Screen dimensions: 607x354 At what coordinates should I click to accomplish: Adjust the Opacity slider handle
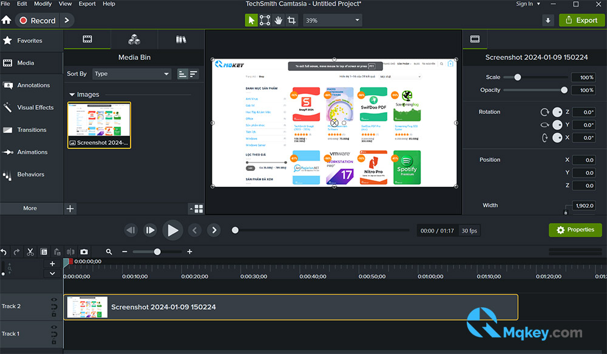pos(564,90)
